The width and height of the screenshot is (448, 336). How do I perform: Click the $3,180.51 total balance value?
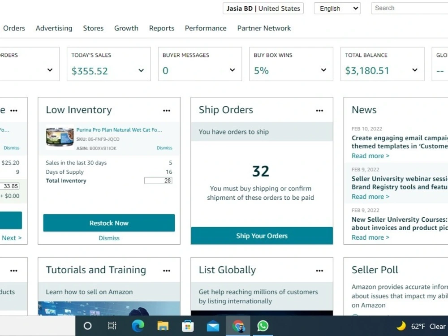pyautogui.click(x=367, y=71)
